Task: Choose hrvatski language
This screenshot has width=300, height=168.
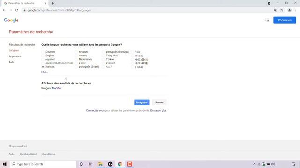Action: (76, 52)
